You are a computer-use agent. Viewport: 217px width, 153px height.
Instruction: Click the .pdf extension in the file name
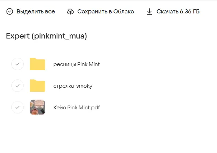click(x=95, y=108)
